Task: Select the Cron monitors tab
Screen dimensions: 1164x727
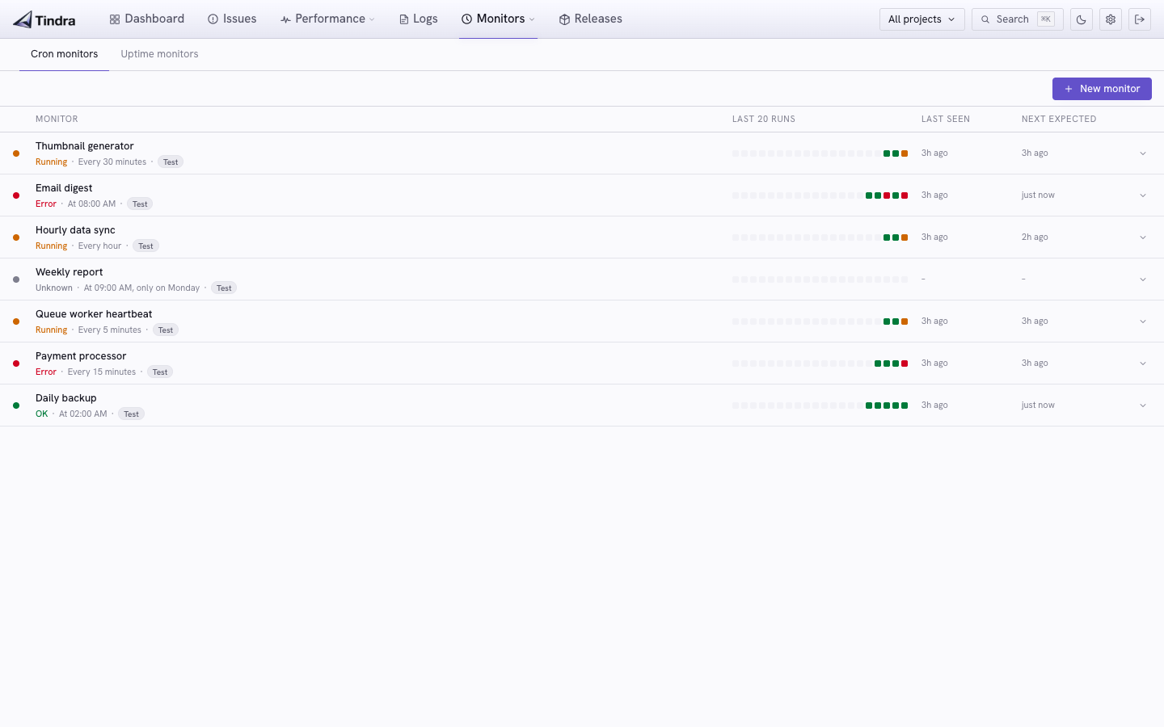Action: click(x=64, y=54)
